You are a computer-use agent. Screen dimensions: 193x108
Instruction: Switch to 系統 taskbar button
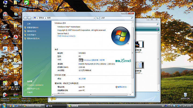tap(56, 106)
